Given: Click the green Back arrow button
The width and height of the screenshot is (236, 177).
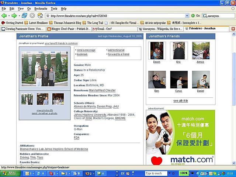Looking at the screenshot, I should coord(4,15).
